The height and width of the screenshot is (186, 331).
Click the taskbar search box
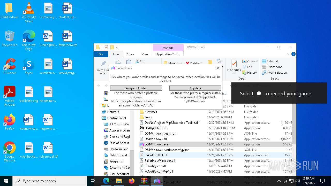(50, 181)
